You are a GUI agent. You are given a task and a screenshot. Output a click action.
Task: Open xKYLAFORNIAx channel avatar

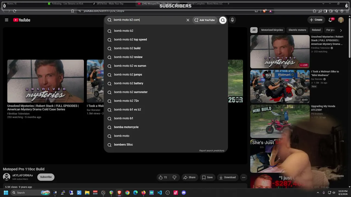pos(6,177)
